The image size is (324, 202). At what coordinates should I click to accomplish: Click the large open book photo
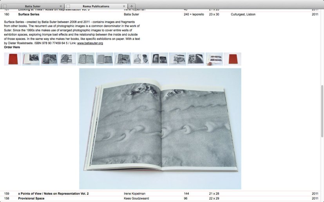160,129
